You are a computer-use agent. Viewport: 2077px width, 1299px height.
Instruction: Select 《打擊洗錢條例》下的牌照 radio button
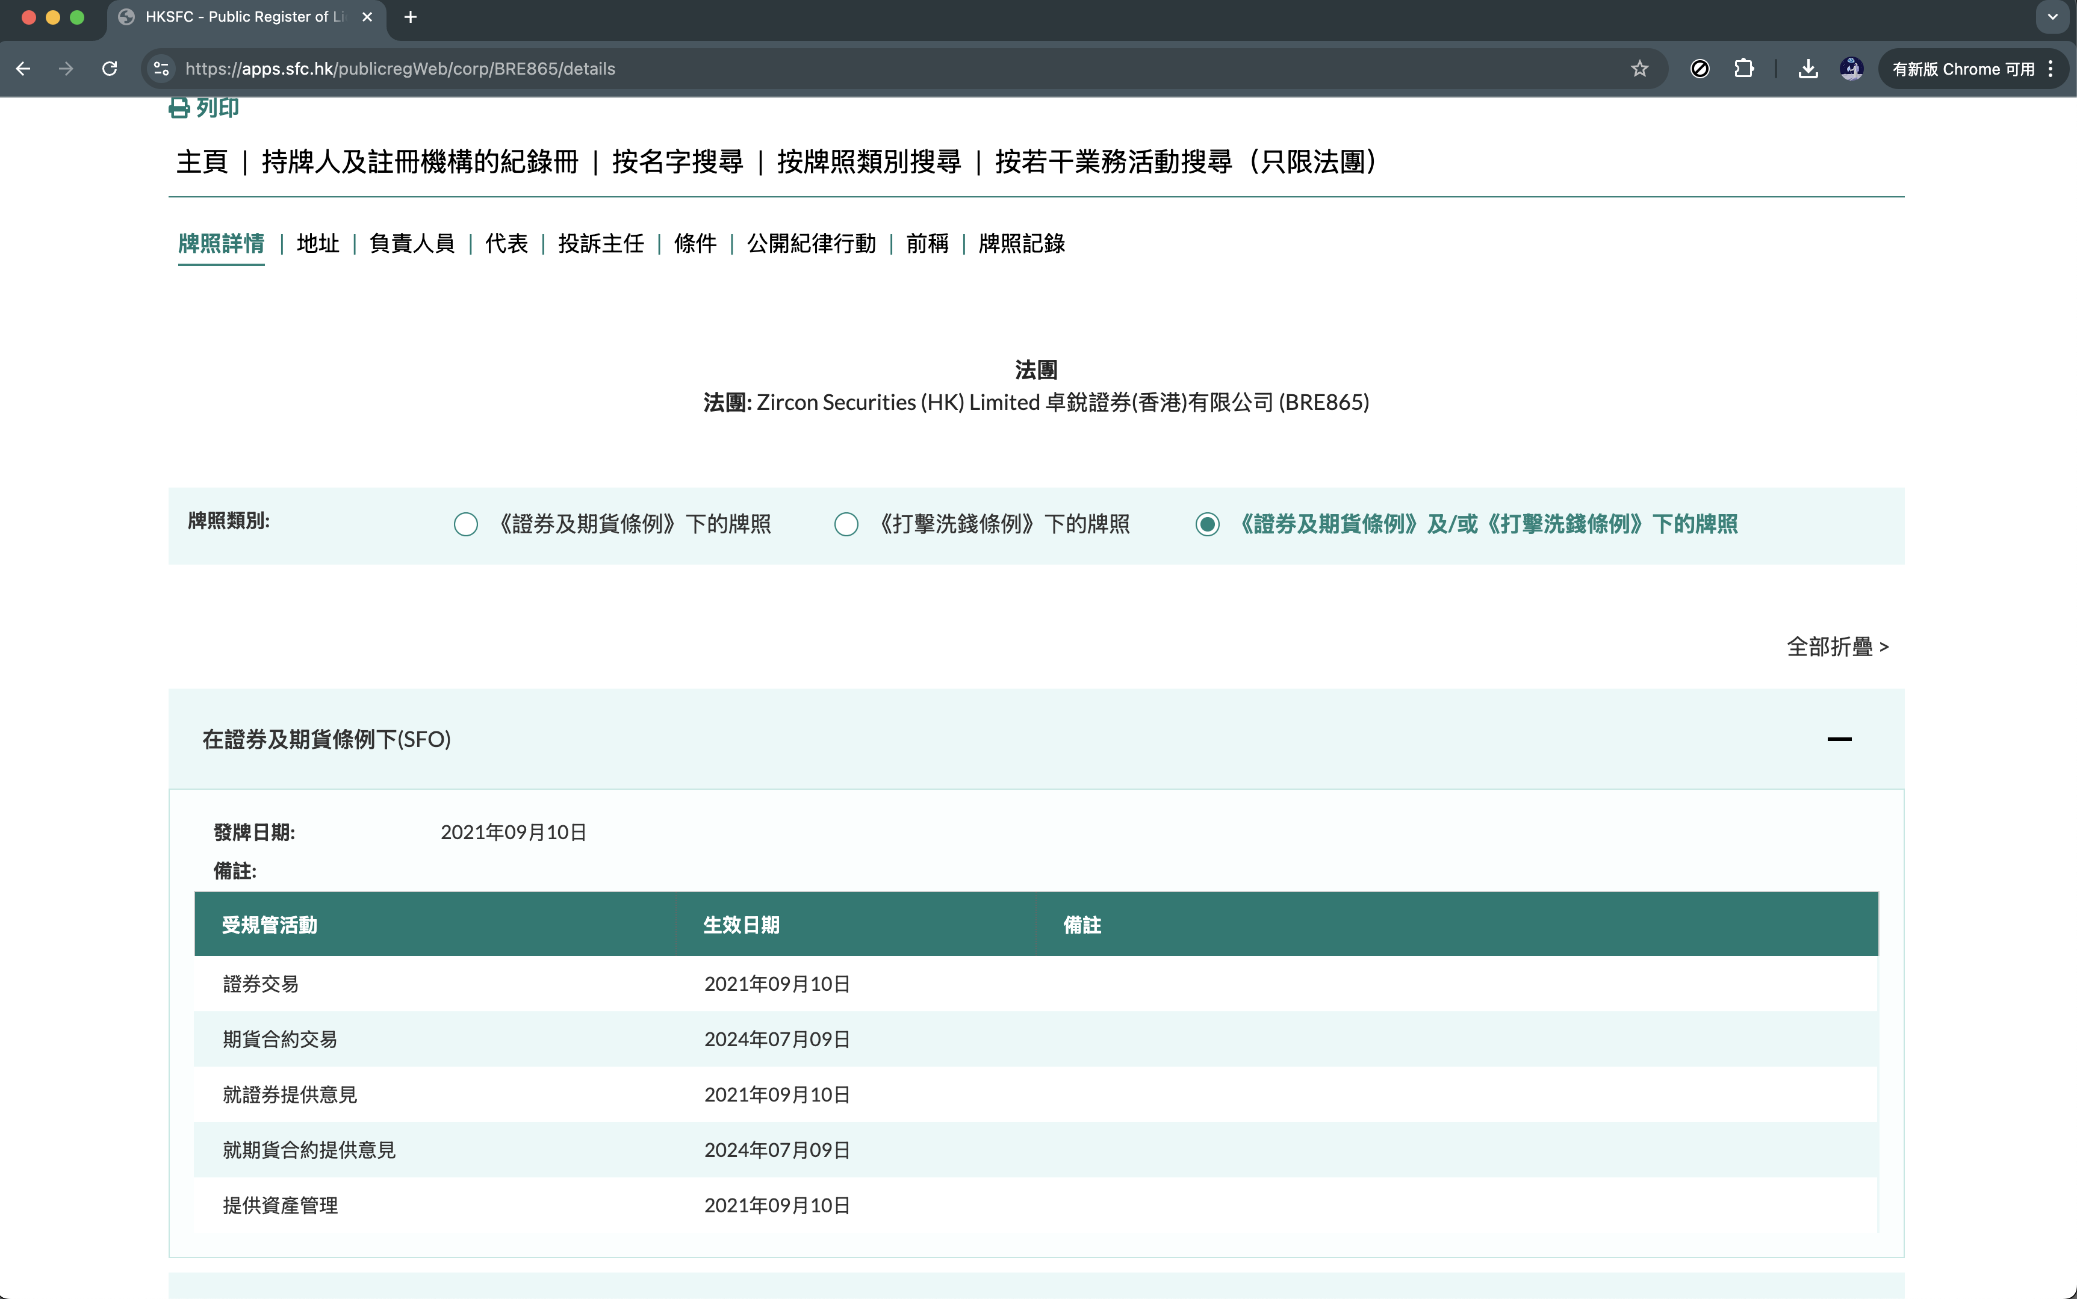(x=846, y=524)
